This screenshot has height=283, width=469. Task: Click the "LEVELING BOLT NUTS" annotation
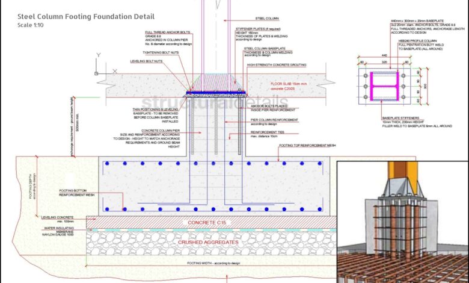pyautogui.click(x=146, y=61)
